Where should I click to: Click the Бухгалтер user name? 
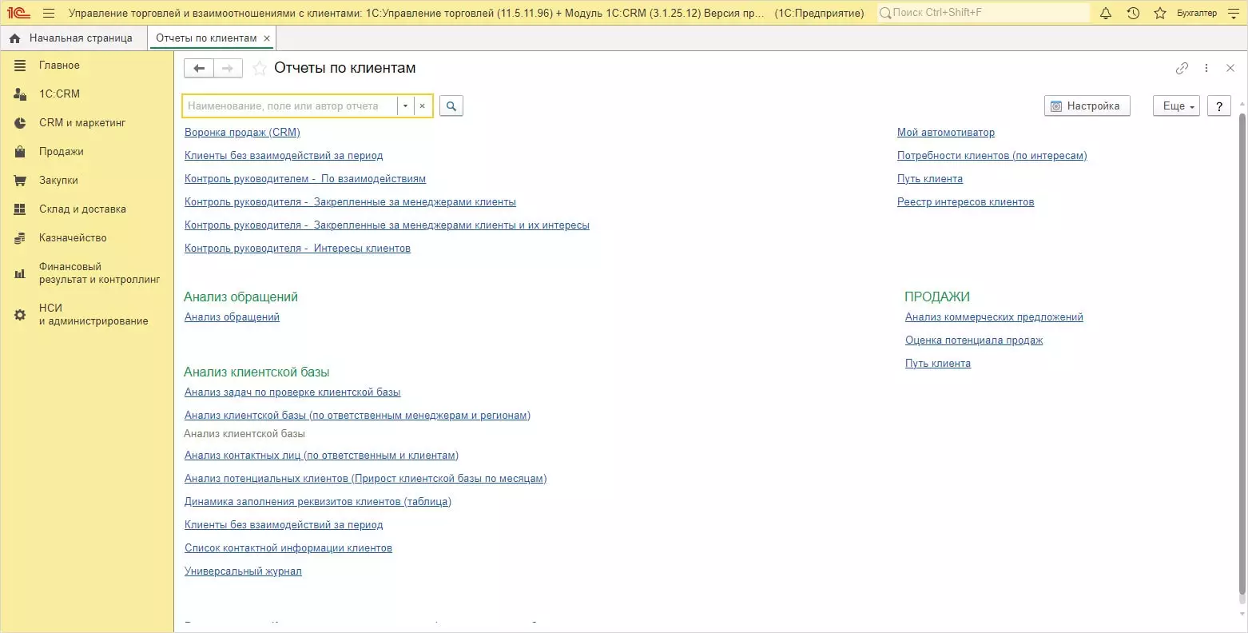(x=1197, y=13)
